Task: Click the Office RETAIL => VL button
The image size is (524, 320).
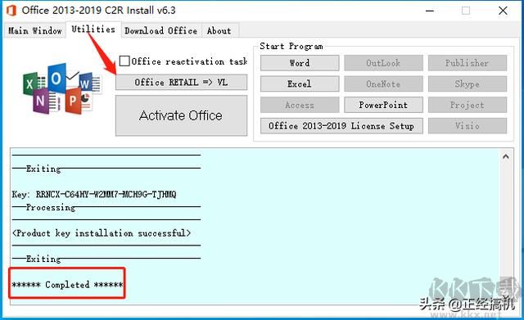Action: click(x=182, y=82)
